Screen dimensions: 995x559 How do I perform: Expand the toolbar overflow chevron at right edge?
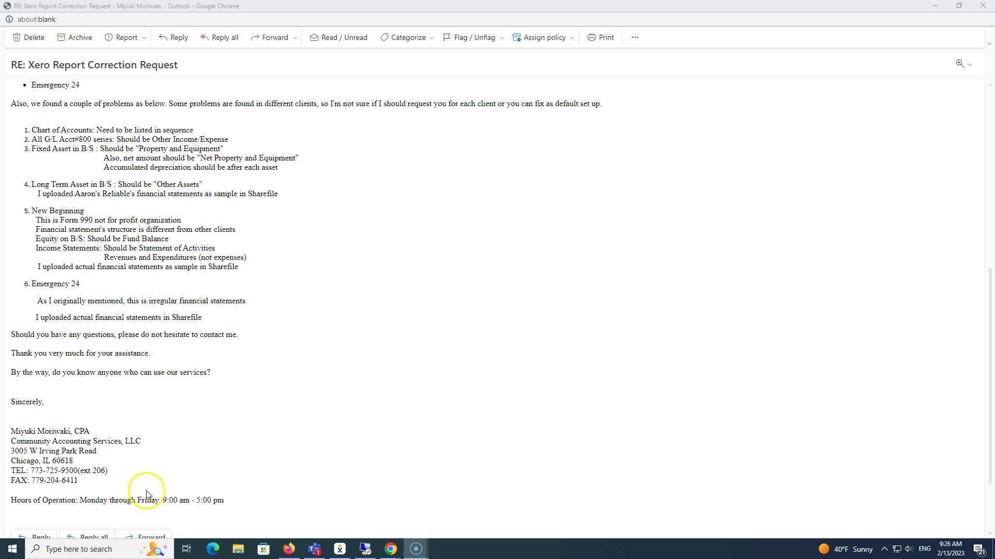tap(989, 44)
